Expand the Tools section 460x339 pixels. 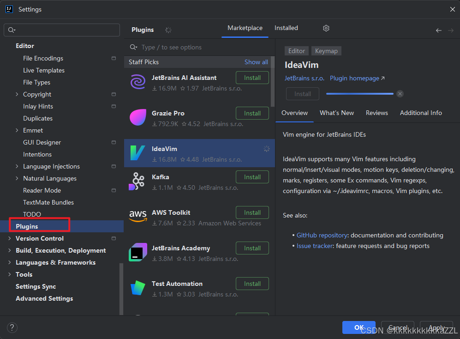point(9,274)
